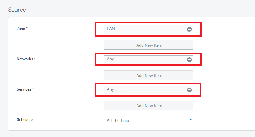The height and width of the screenshot is (137, 255).
Task: Click the Source section heading
Action: point(17,10)
